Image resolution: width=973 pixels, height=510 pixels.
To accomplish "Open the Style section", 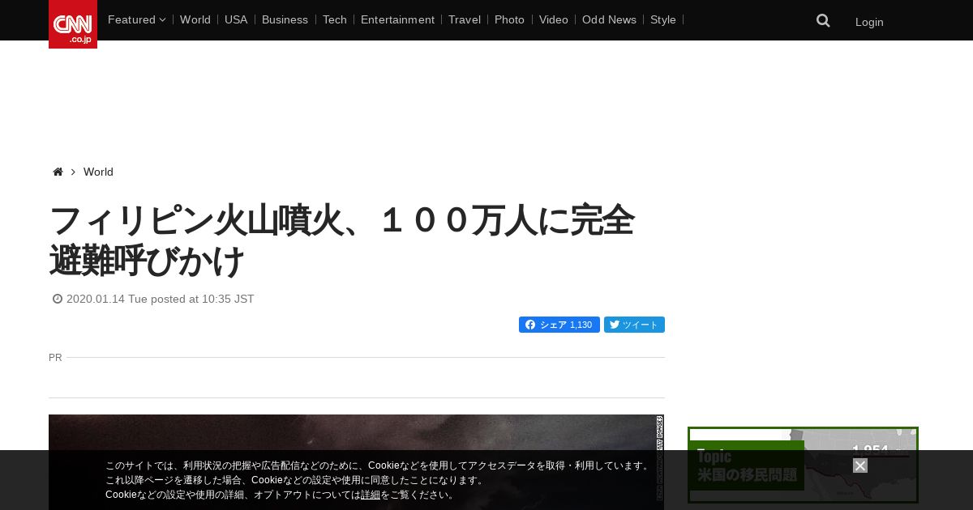I will point(663,19).
